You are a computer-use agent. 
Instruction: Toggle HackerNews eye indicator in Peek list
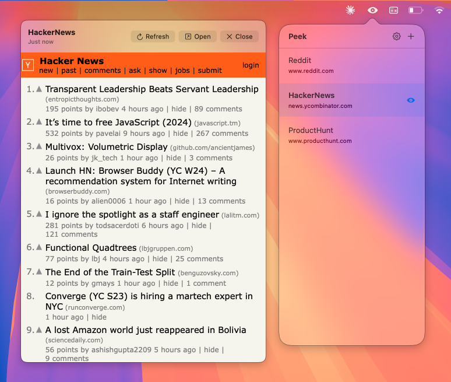pyautogui.click(x=411, y=100)
